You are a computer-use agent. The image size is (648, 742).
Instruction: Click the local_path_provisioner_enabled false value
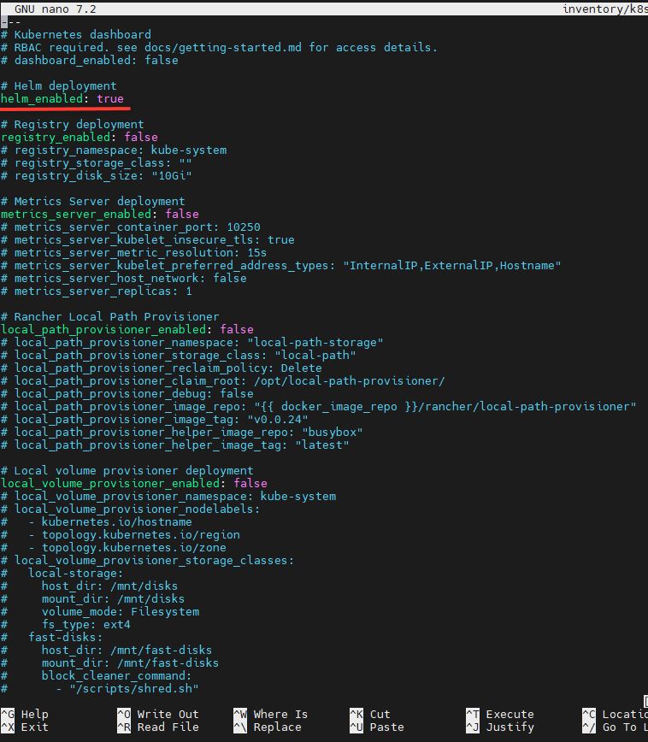(x=237, y=329)
